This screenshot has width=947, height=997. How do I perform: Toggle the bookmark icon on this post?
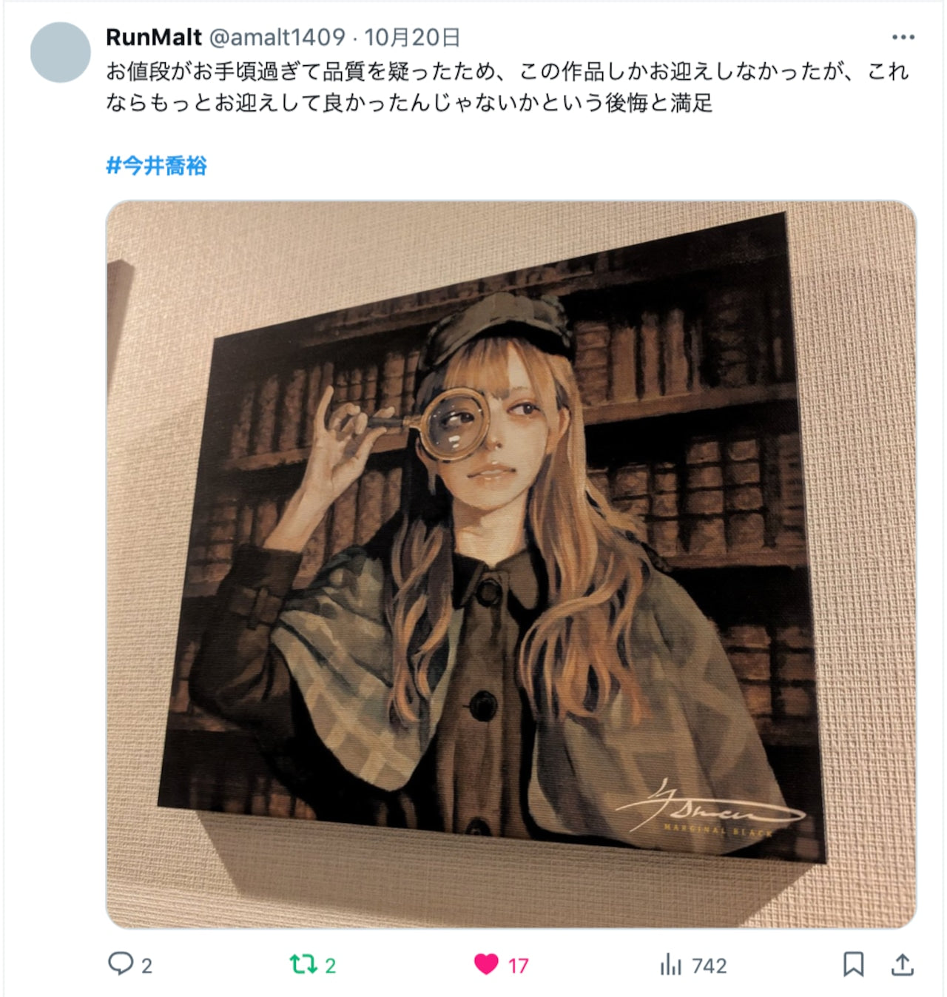(853, 964)
